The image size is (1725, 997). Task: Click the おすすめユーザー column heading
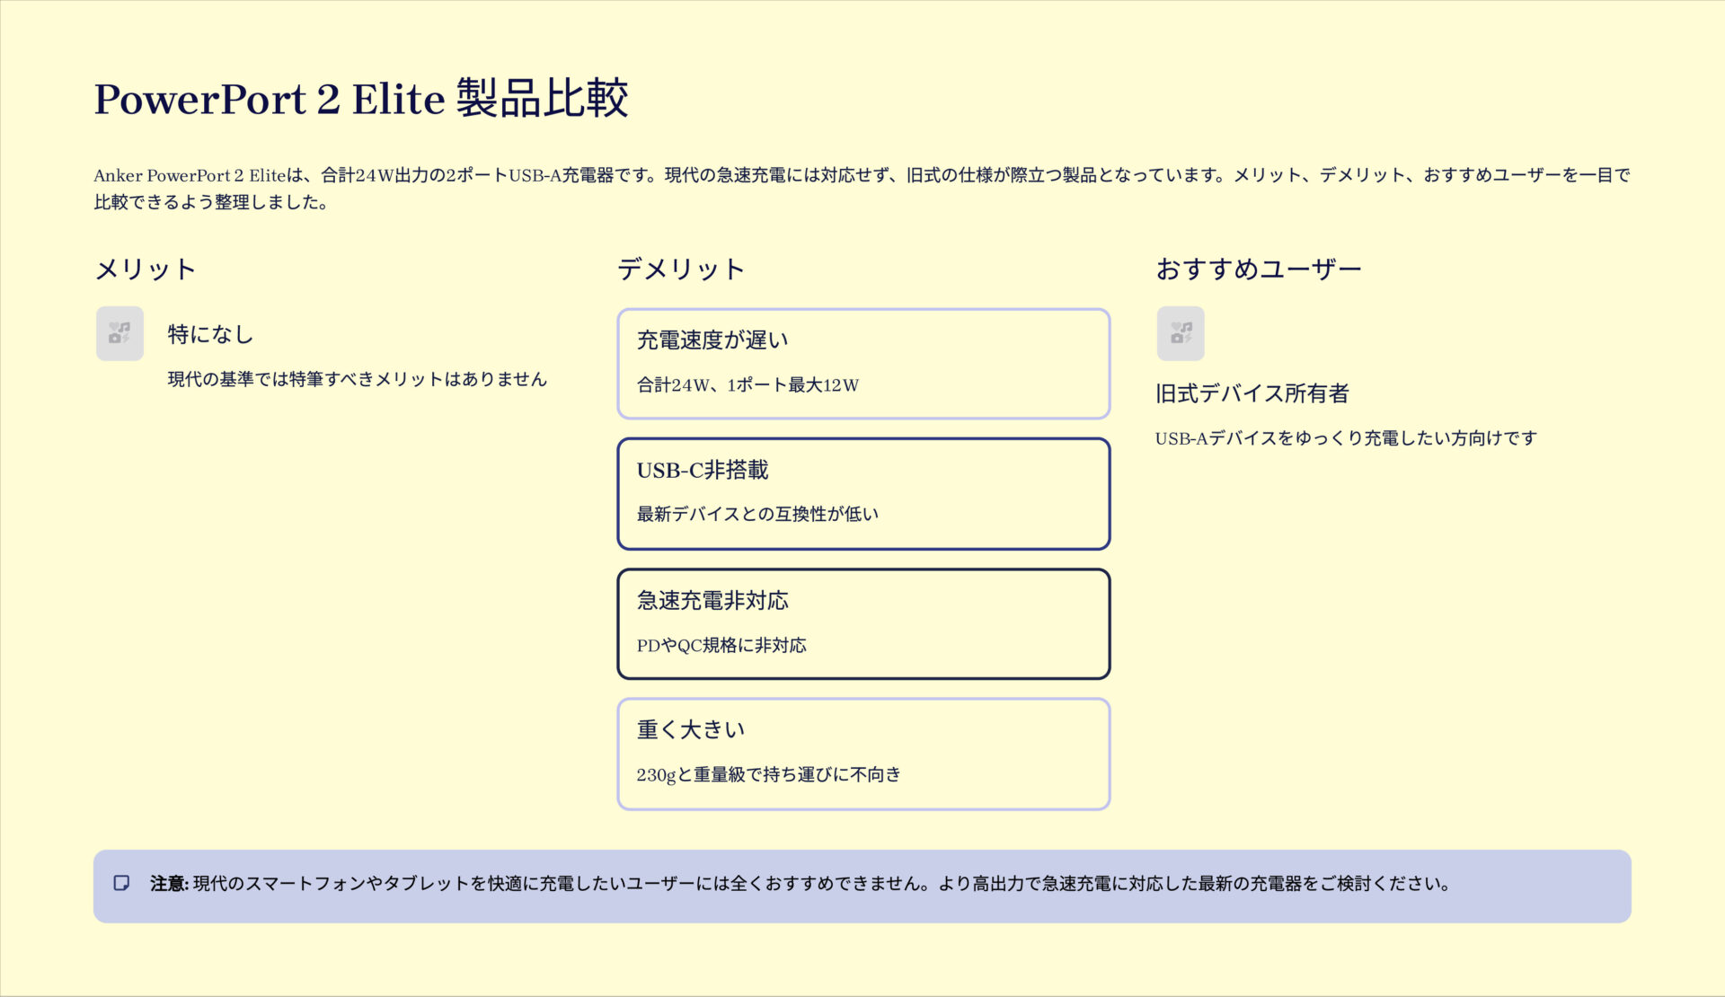click(1258, 269)
